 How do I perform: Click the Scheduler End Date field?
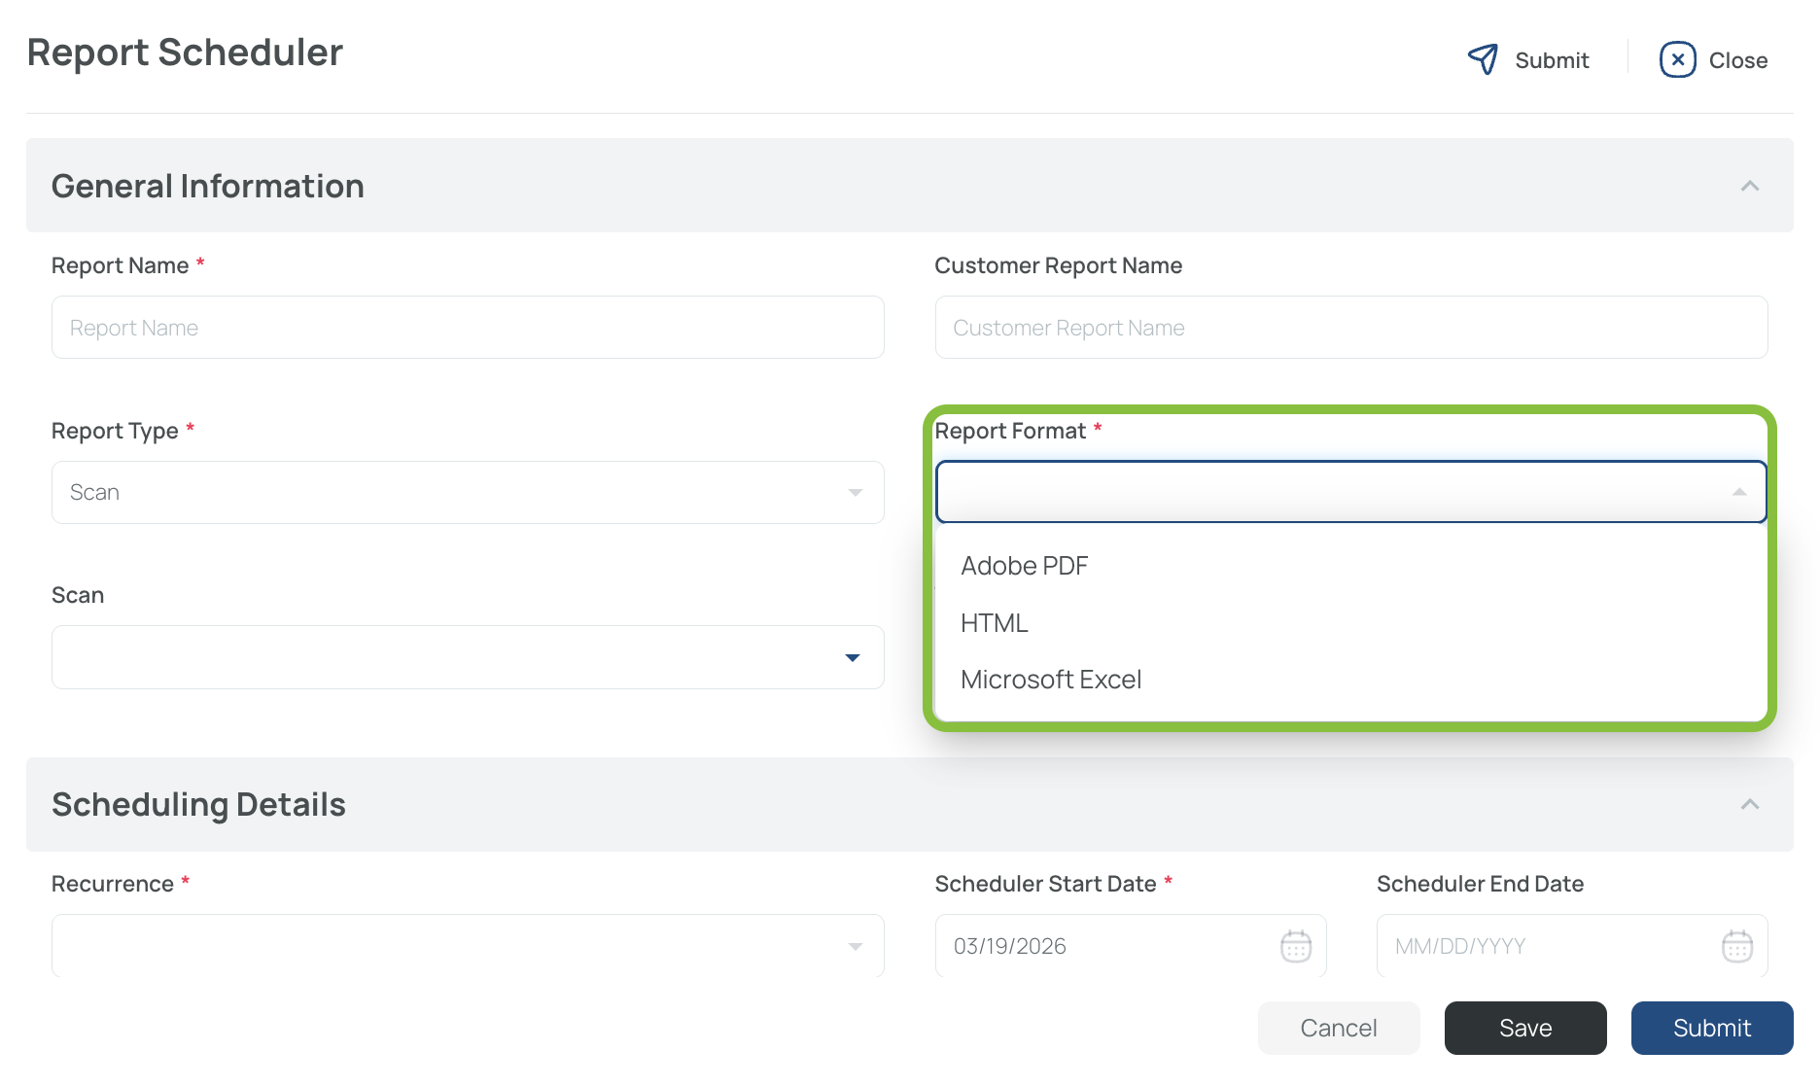coord(1572,945)
